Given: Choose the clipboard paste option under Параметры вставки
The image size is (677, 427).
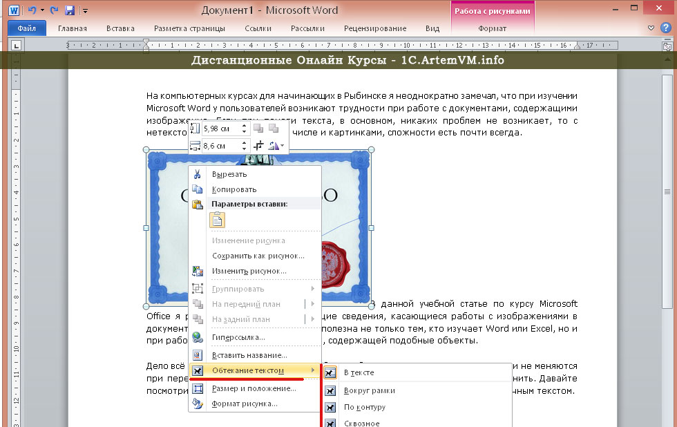Looking at the screenshot, I should [217, 220].
